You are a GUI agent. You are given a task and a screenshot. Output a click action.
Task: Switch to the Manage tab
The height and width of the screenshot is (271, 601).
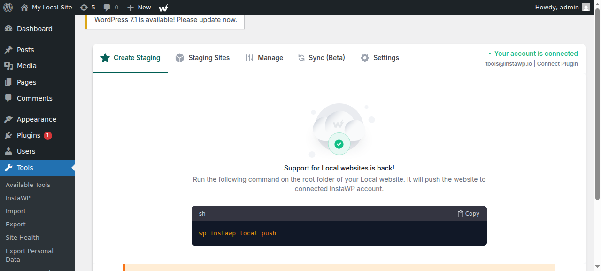[x=264, y=58]
